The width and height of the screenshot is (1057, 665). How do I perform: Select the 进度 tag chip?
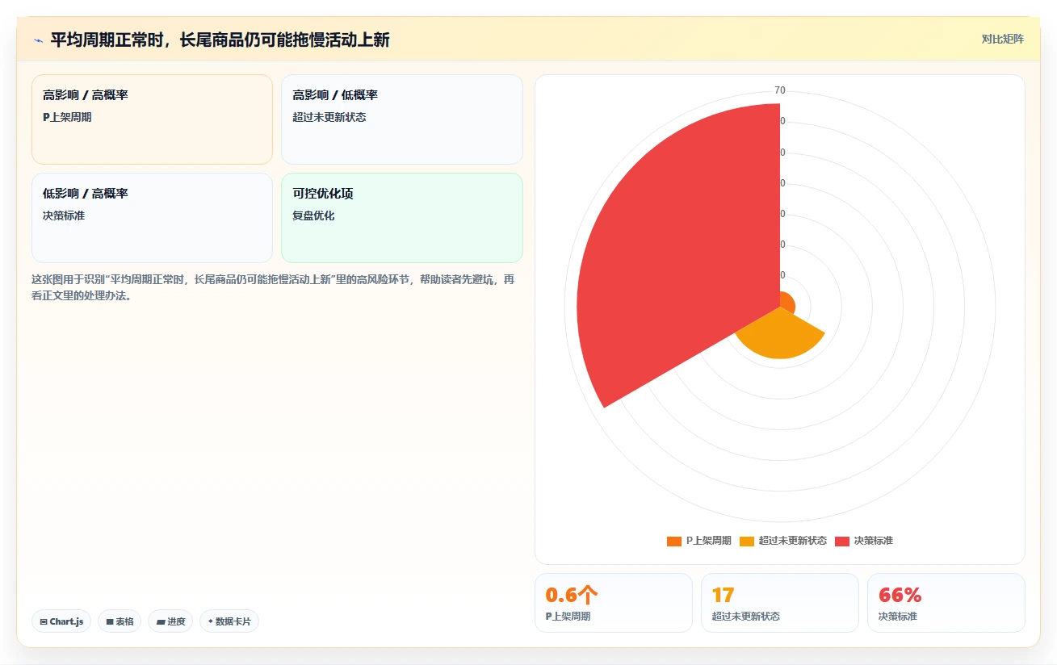170,621
